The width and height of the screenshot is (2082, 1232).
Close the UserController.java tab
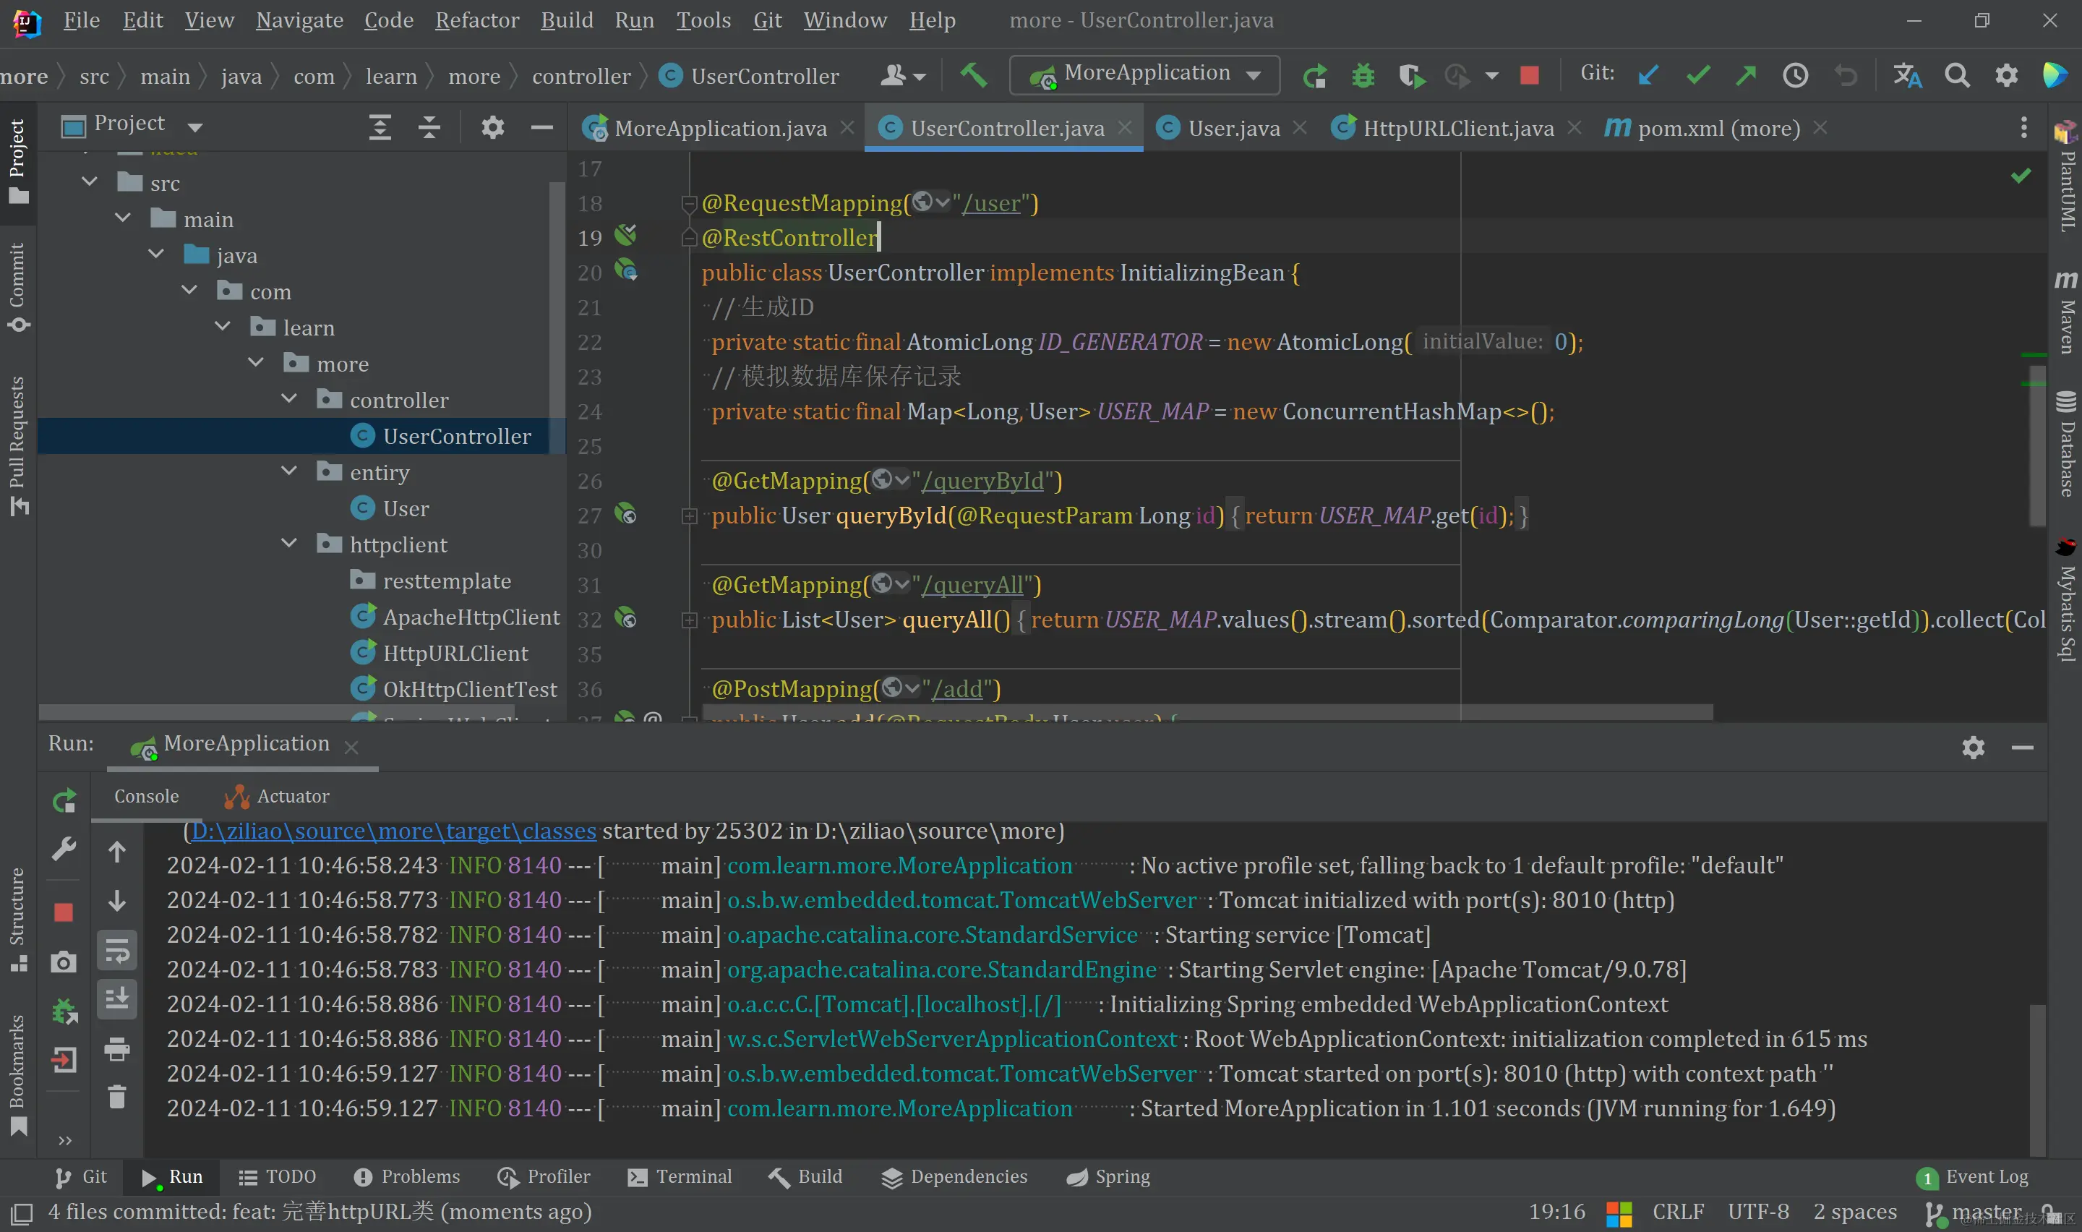pos(1124,128)
